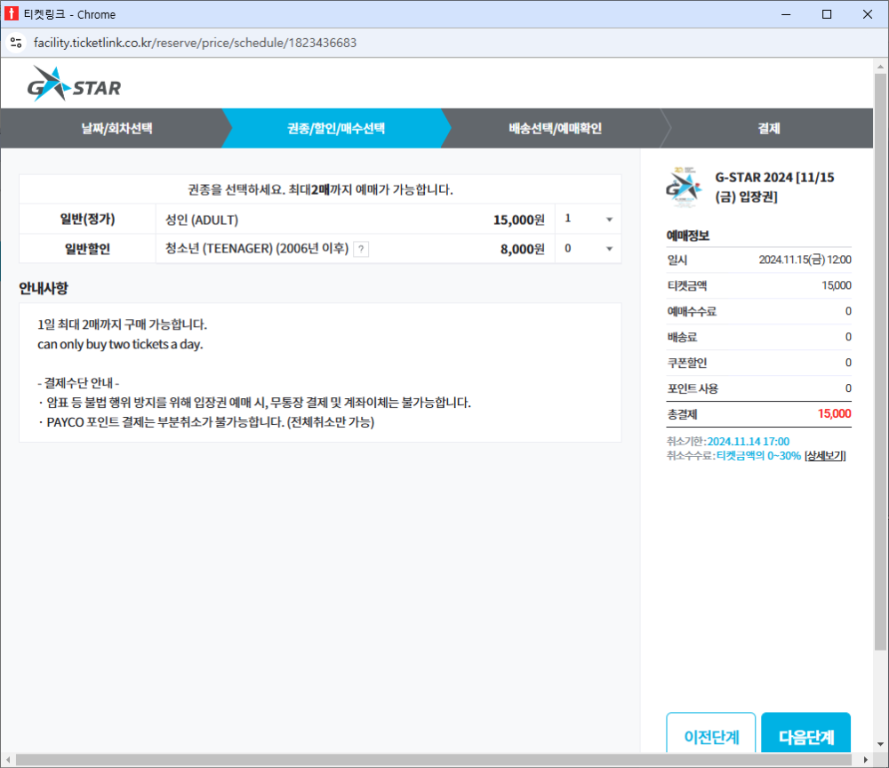Click the address bar URL
889x768 pixels.
[195, 43]
